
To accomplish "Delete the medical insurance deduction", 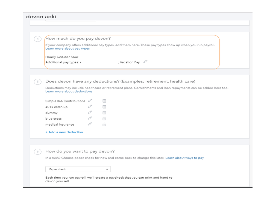I will click(x=104, y=124).
